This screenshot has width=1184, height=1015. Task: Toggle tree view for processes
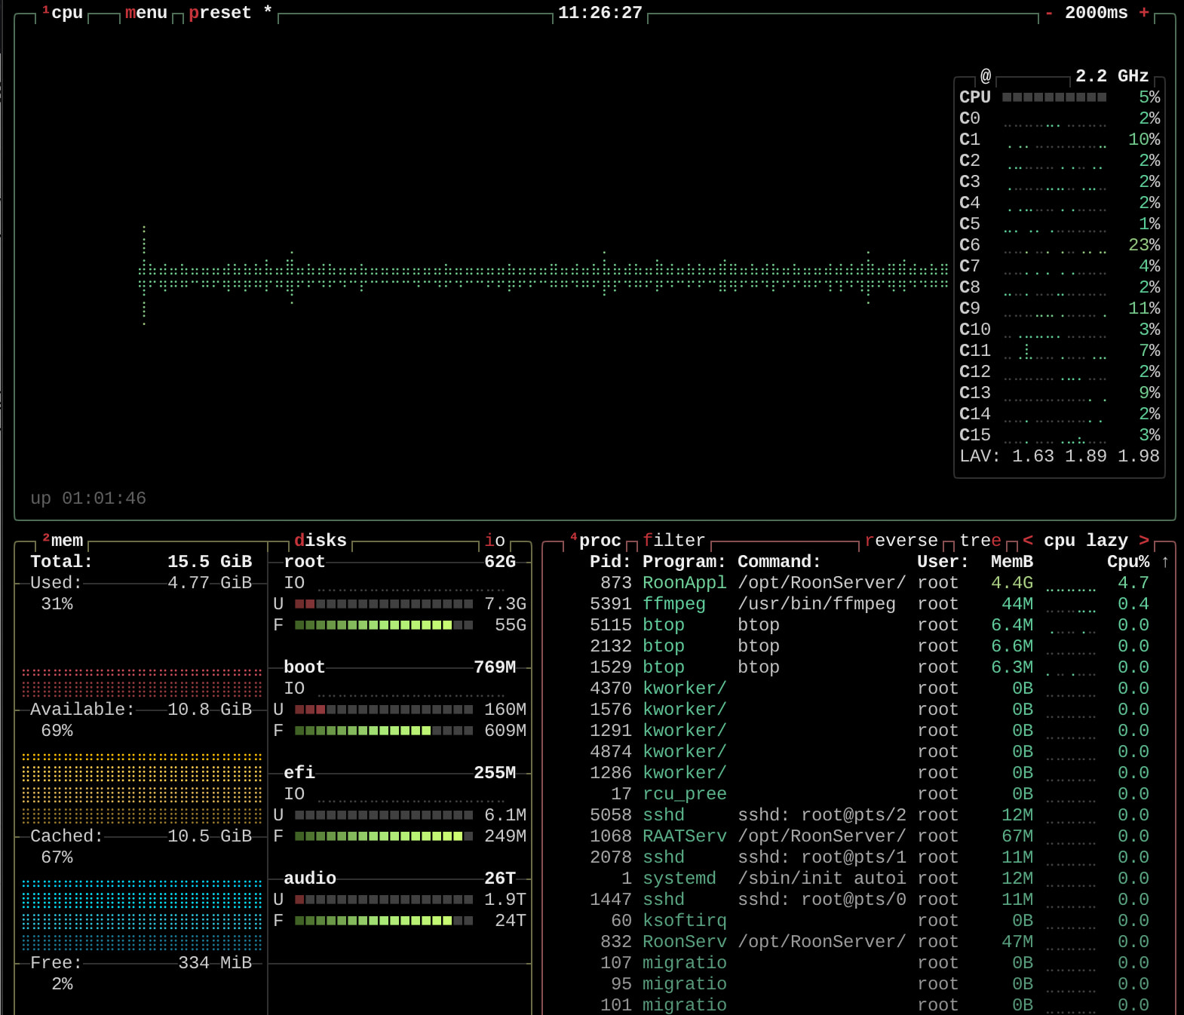tap(980, 541)
